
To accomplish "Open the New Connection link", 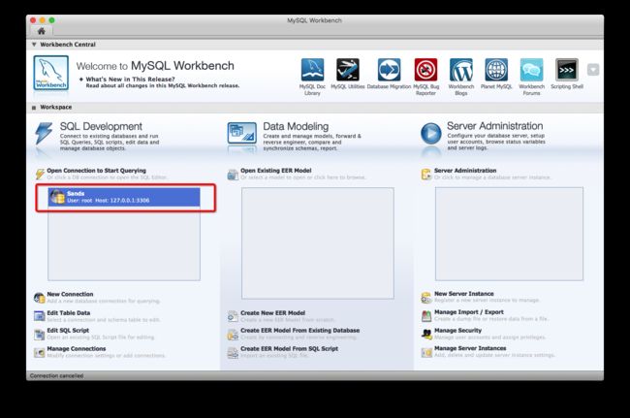I will [70, 294].
